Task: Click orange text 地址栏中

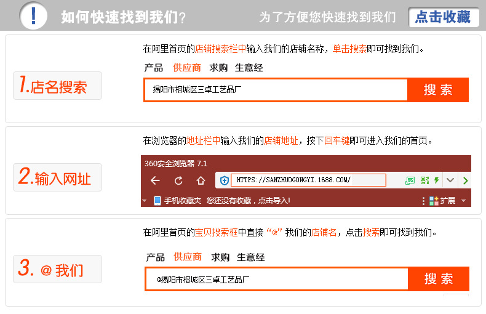Action: click(x=204, y=140)
